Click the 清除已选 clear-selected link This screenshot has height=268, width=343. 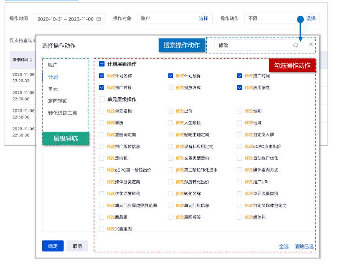304,247
